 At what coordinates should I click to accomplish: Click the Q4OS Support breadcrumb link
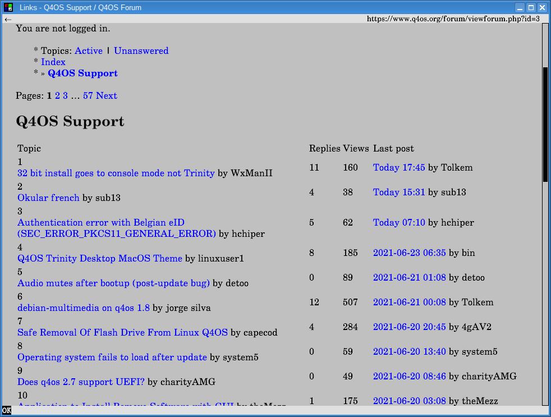[x=82, y=73]
